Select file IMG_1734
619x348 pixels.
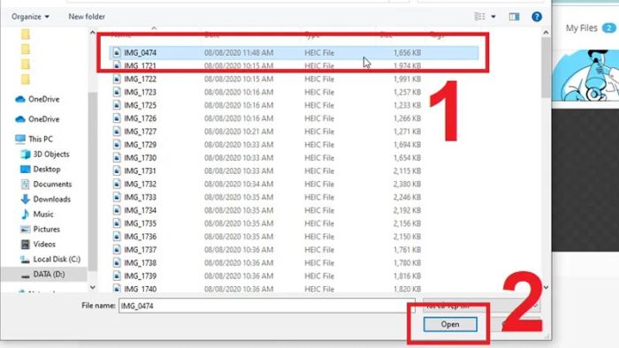294,210
